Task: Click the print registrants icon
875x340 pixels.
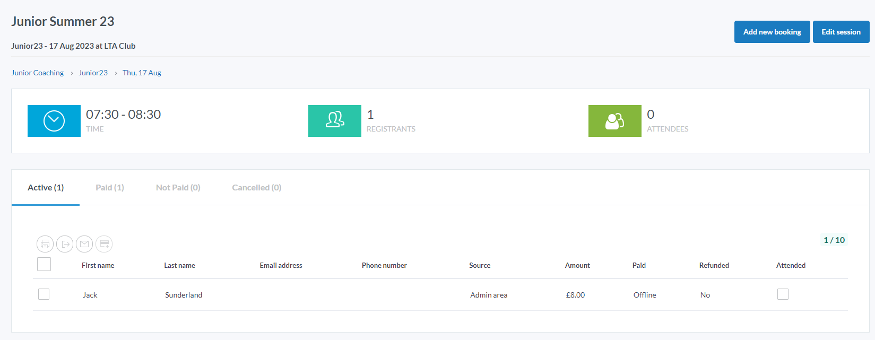Action: [45, 244]
